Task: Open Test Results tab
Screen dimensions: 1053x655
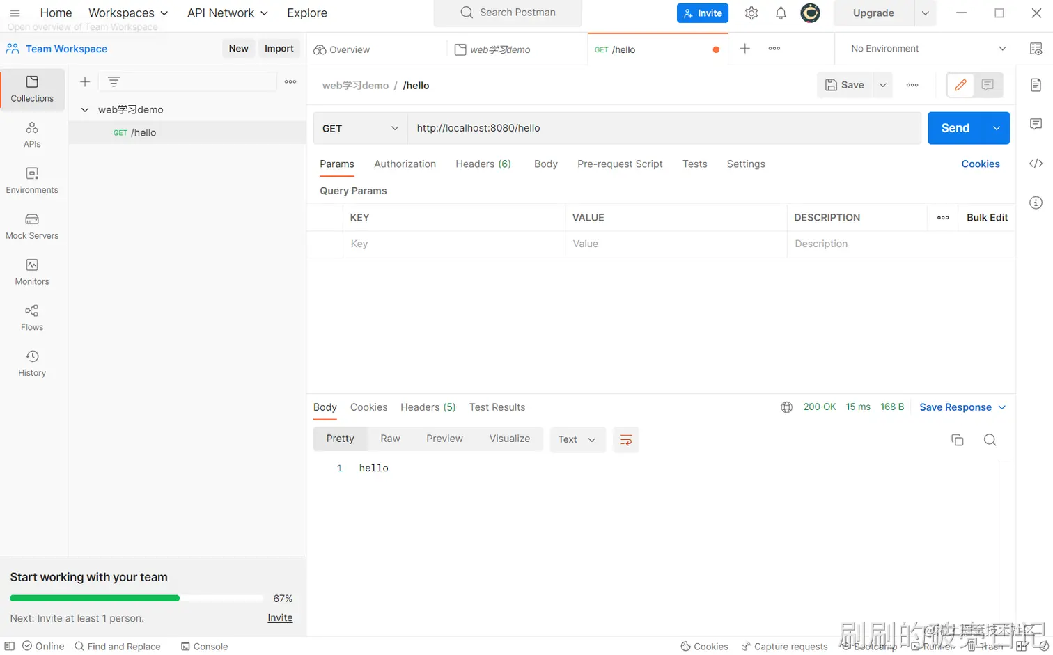Action: click(x=497, y=407)
